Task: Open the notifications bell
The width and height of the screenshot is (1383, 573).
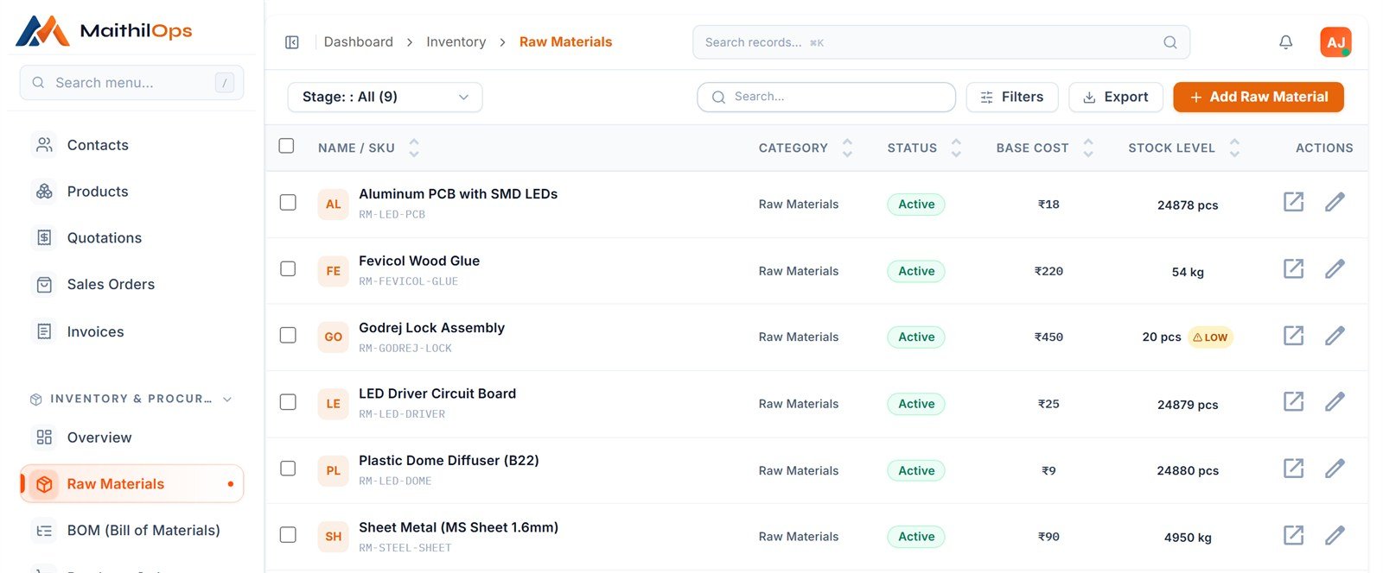Action: (x=1285, y=42)
